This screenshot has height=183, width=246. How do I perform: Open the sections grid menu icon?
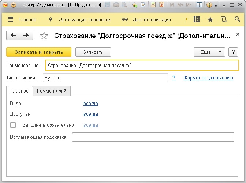[197, 19]
